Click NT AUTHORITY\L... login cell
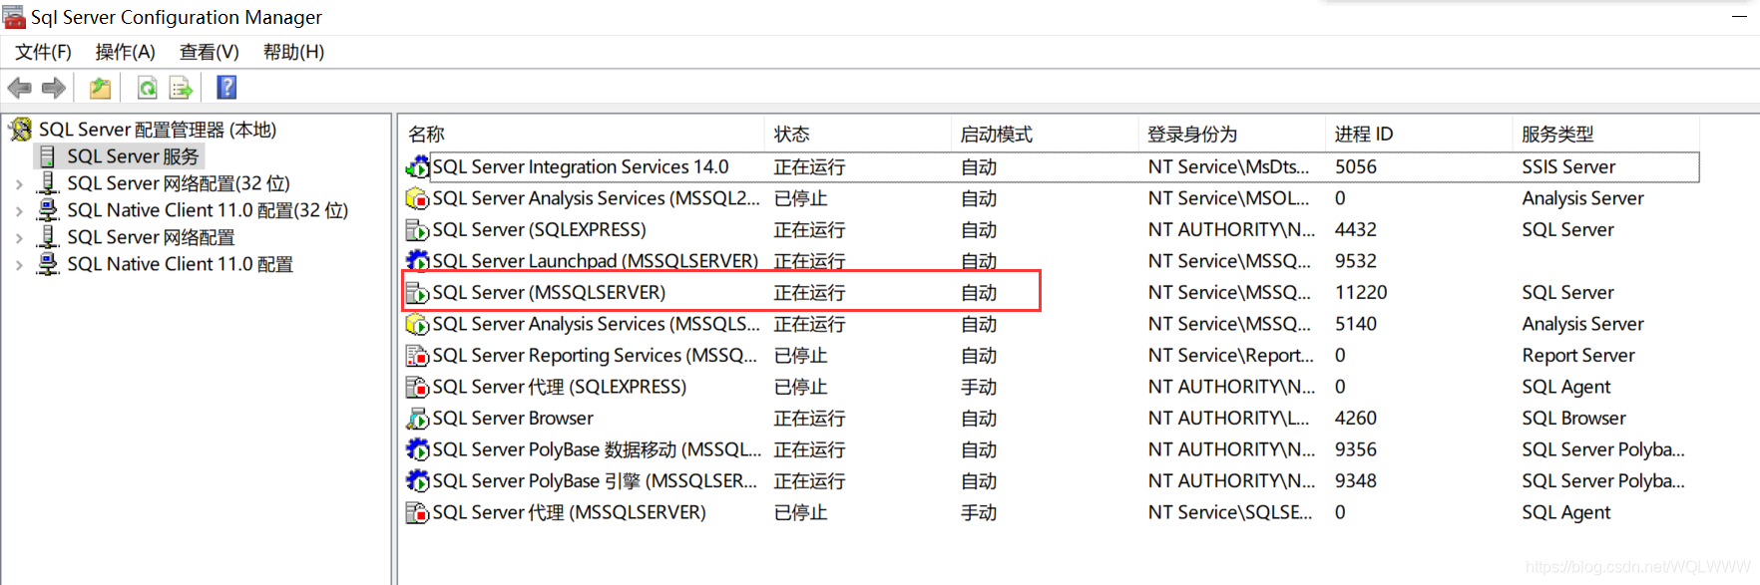 click(x=1228, y=419)
